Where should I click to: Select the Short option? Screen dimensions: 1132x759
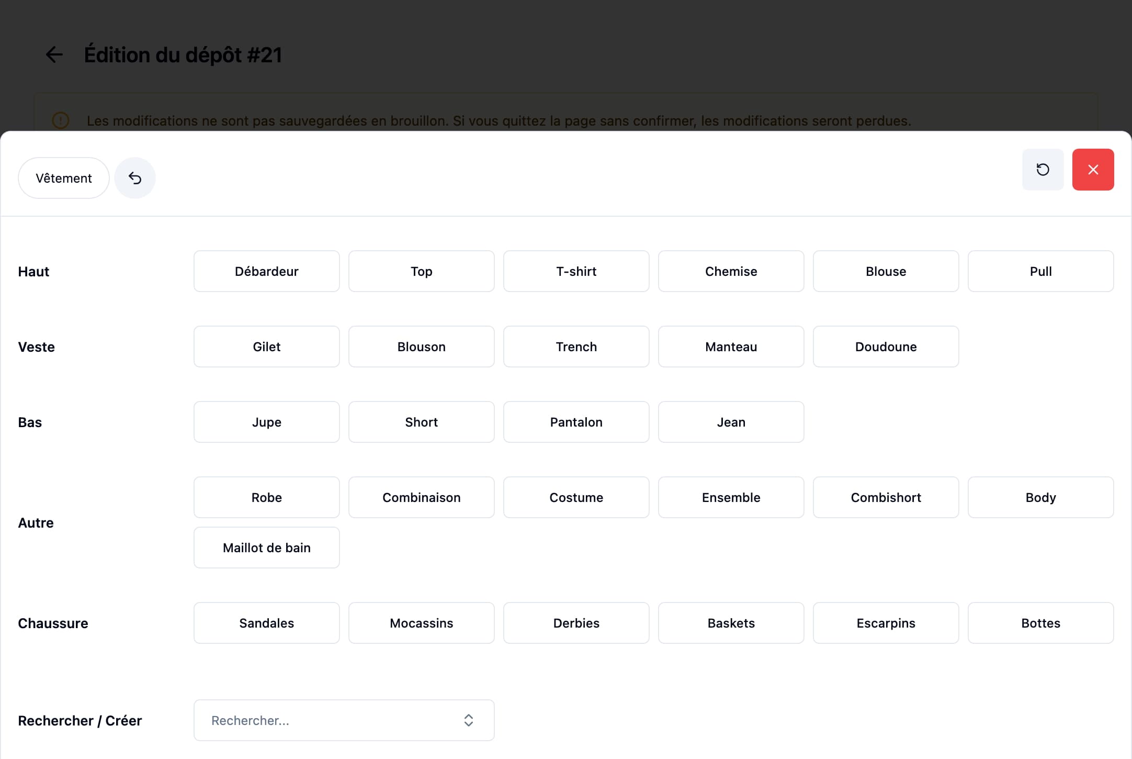pos(421,422)
